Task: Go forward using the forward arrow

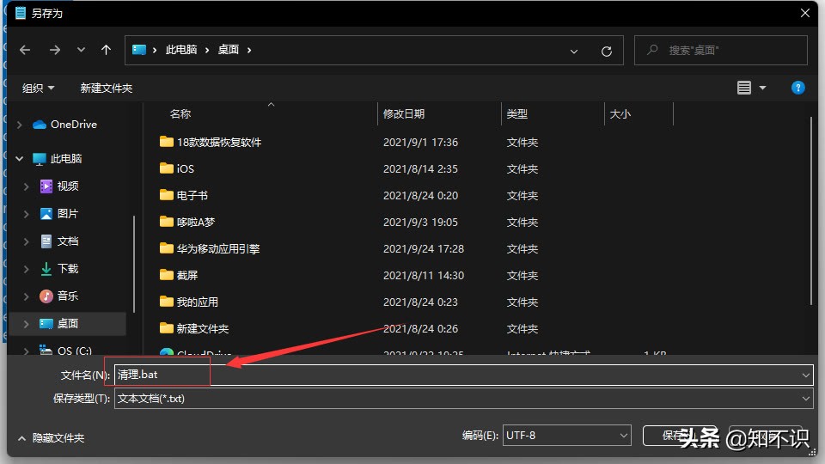Action: [55, 50]
